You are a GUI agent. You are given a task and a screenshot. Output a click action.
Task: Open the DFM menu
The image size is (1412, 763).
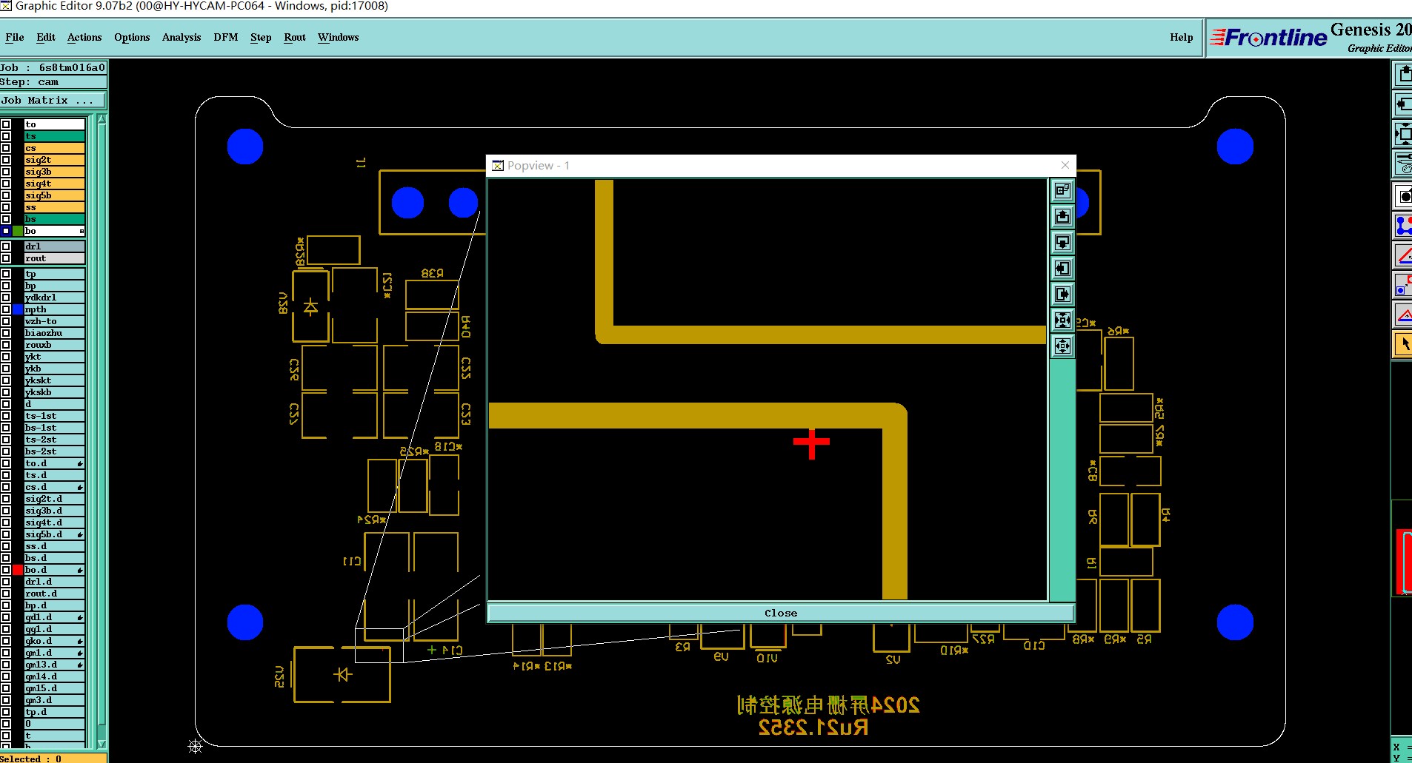coord(226,37)
